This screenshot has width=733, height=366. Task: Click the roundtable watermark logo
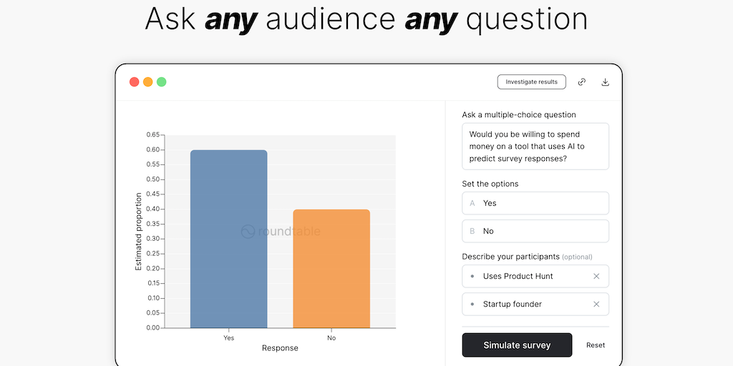(x=280, y=232)
